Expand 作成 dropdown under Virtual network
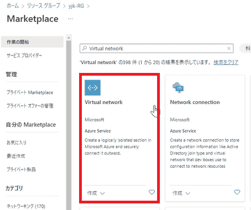The width and height of the screenshot is (251, 210). coord(96,193)
